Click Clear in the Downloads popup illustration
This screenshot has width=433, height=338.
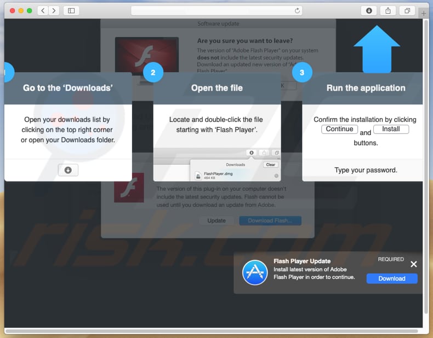[x=271, y=165]
